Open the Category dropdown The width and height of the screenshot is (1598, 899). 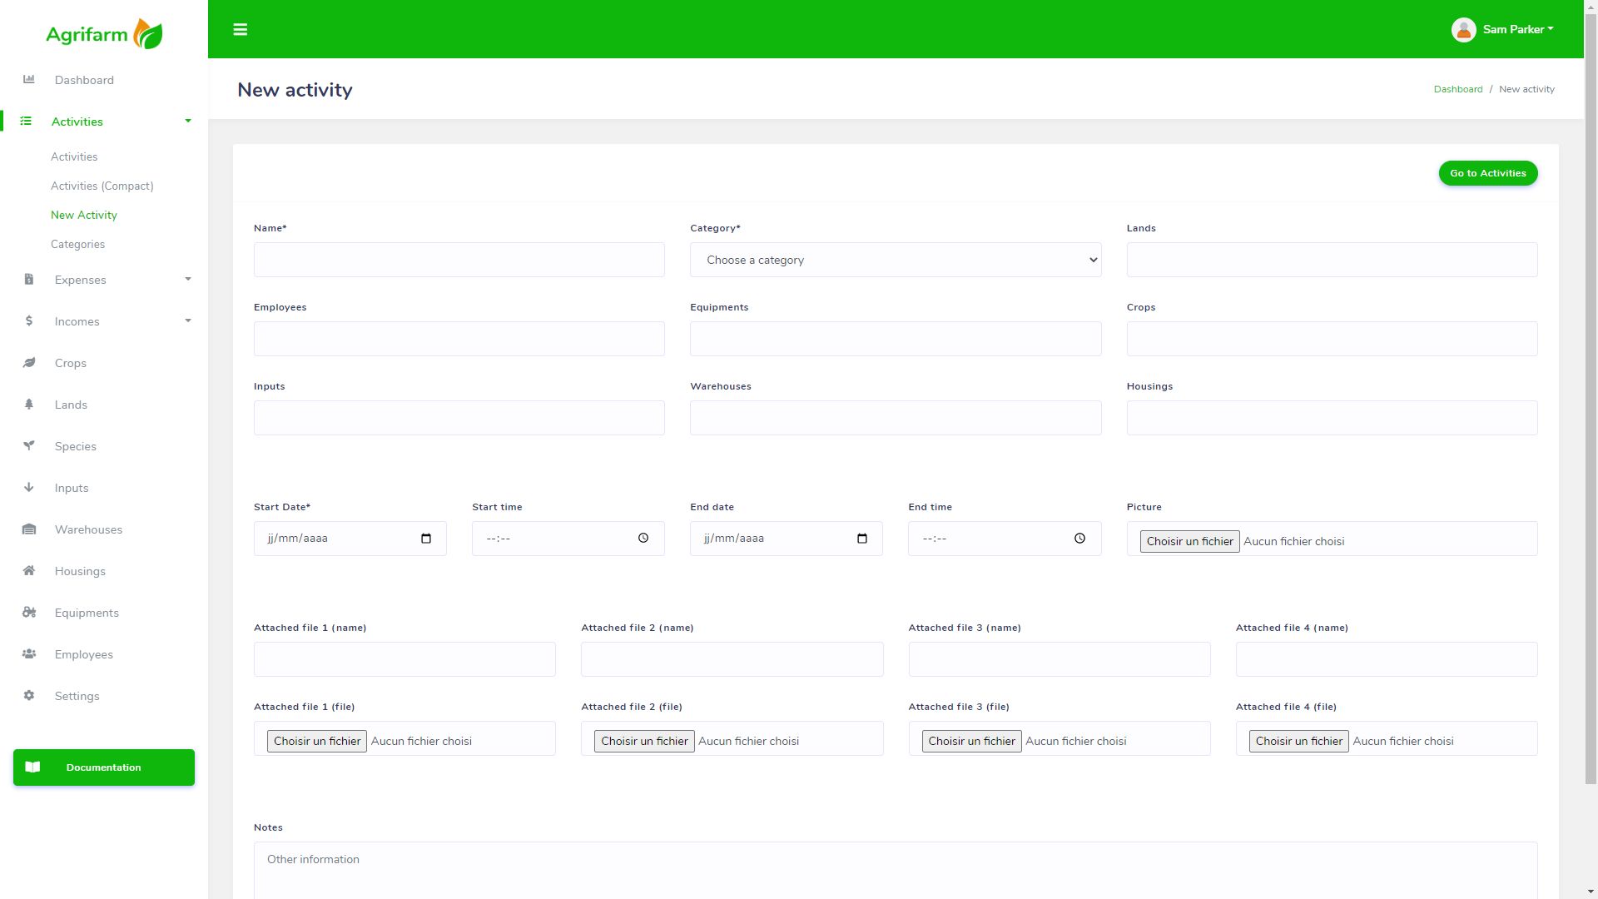point(895,260)
